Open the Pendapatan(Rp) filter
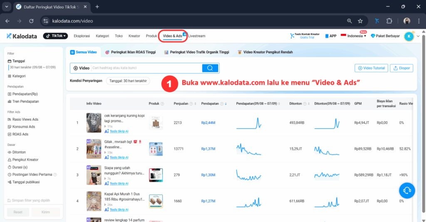 pos(22,94)
